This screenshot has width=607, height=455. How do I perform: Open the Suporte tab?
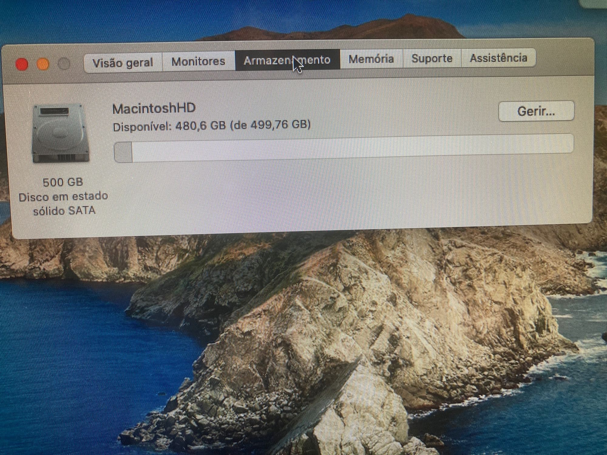[432, 58]
